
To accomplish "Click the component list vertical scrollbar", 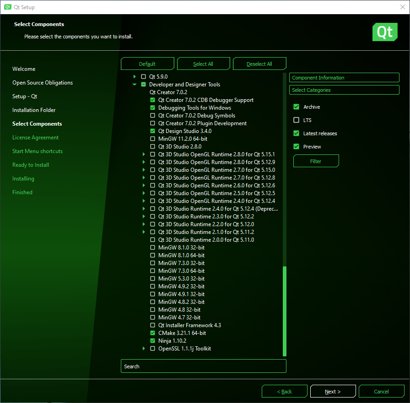I will point(285,311).
